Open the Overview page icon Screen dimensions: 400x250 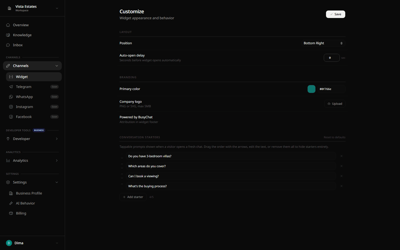point(8,25)
